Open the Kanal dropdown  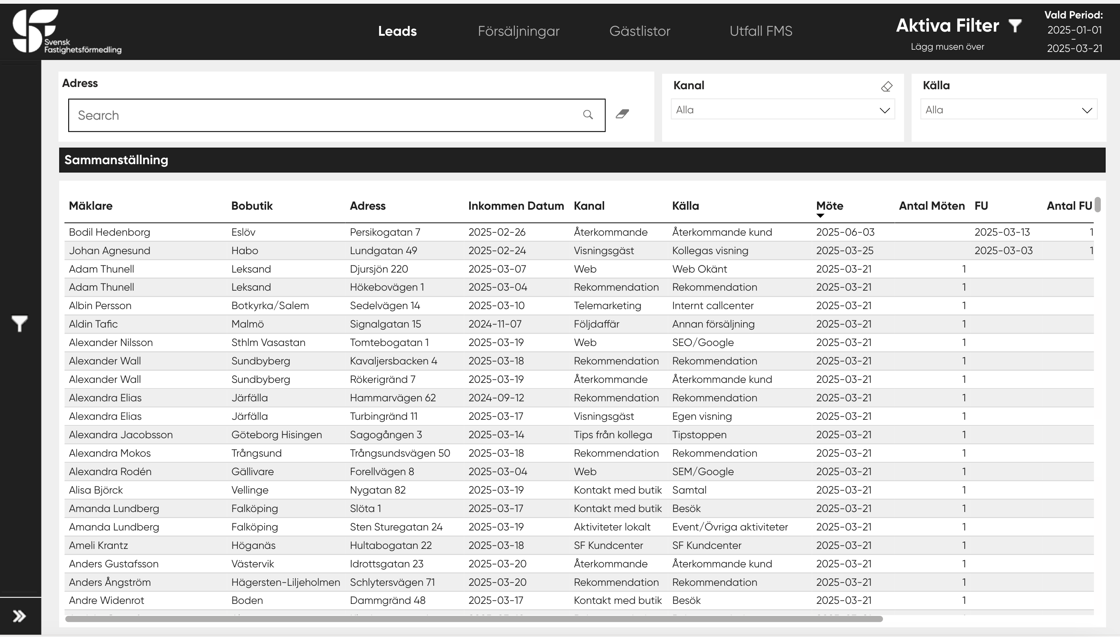782,110
